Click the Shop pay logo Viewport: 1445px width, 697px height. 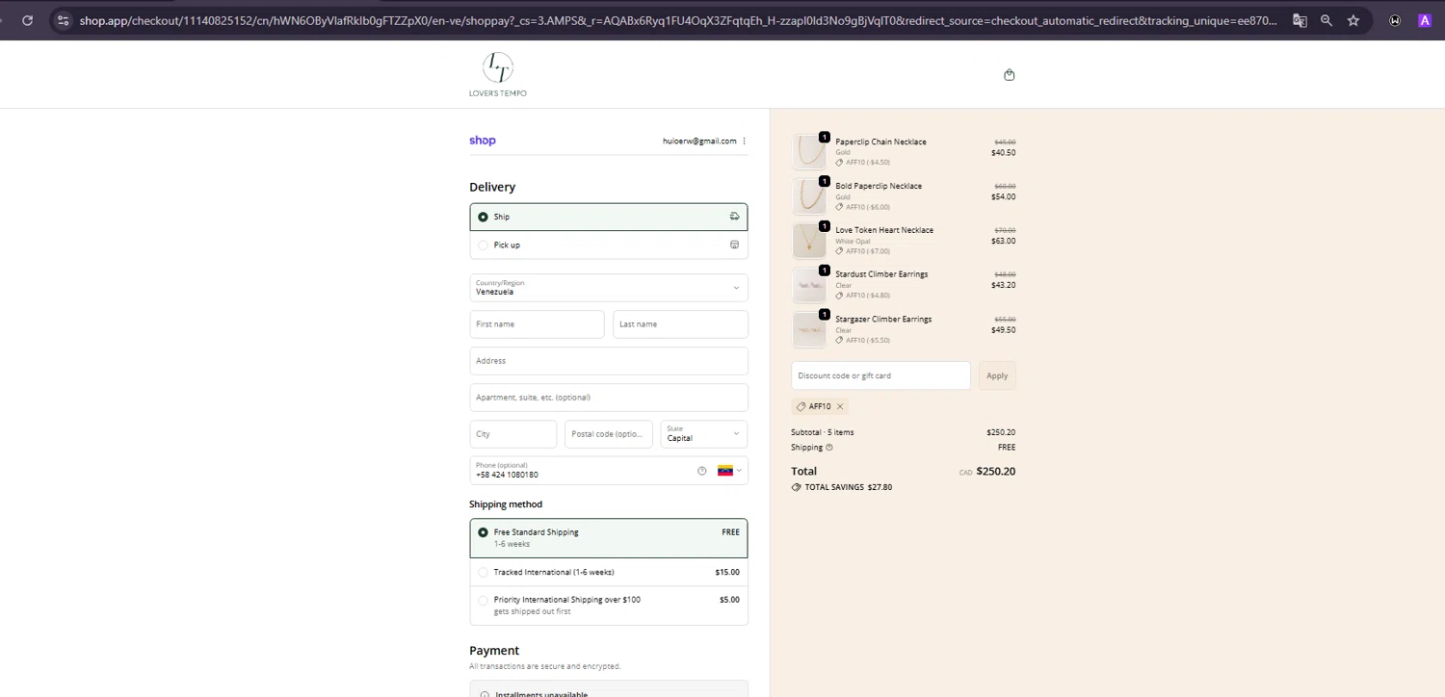(x=483, y=141)
